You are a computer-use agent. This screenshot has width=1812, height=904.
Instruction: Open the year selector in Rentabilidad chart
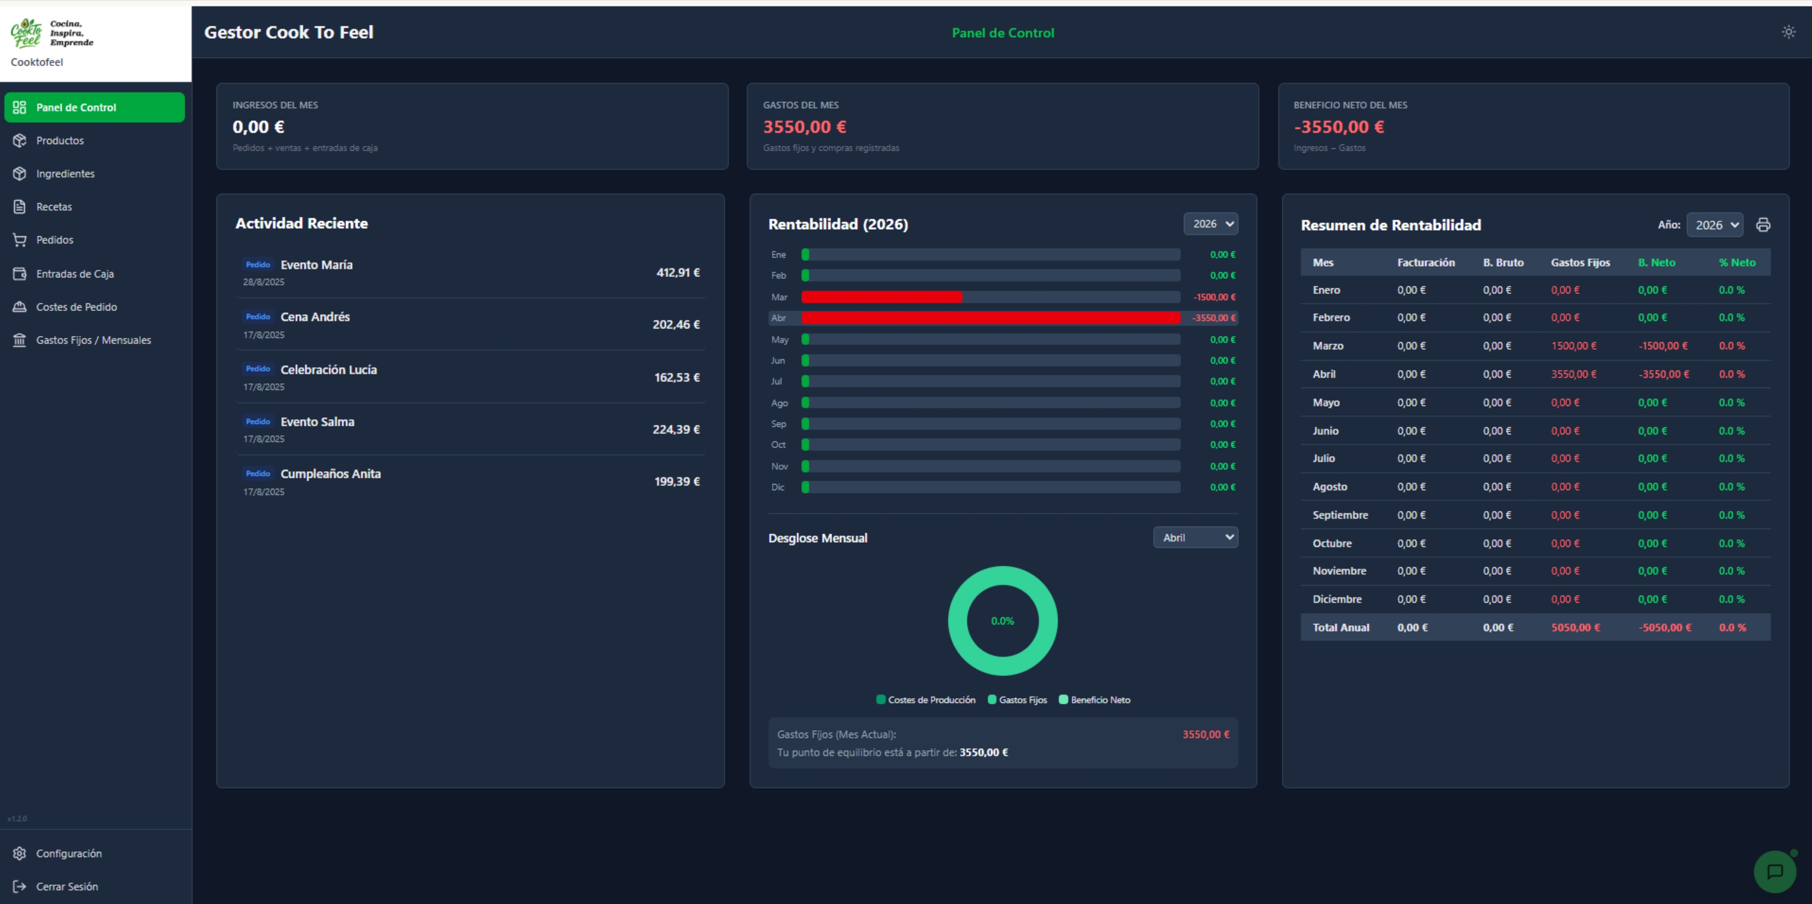[x=1210, y=223]
